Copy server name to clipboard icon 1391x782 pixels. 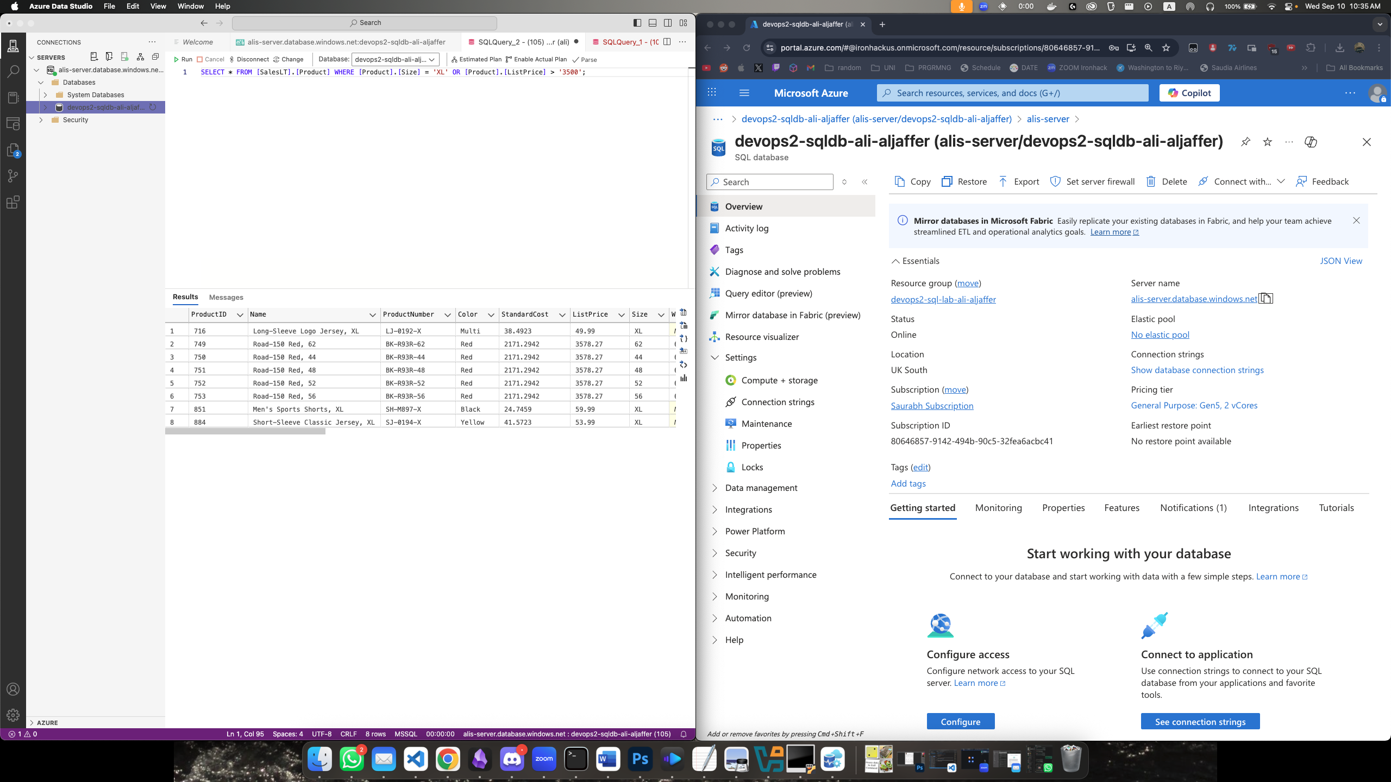pyautogui.click(x=1265, y=299)
